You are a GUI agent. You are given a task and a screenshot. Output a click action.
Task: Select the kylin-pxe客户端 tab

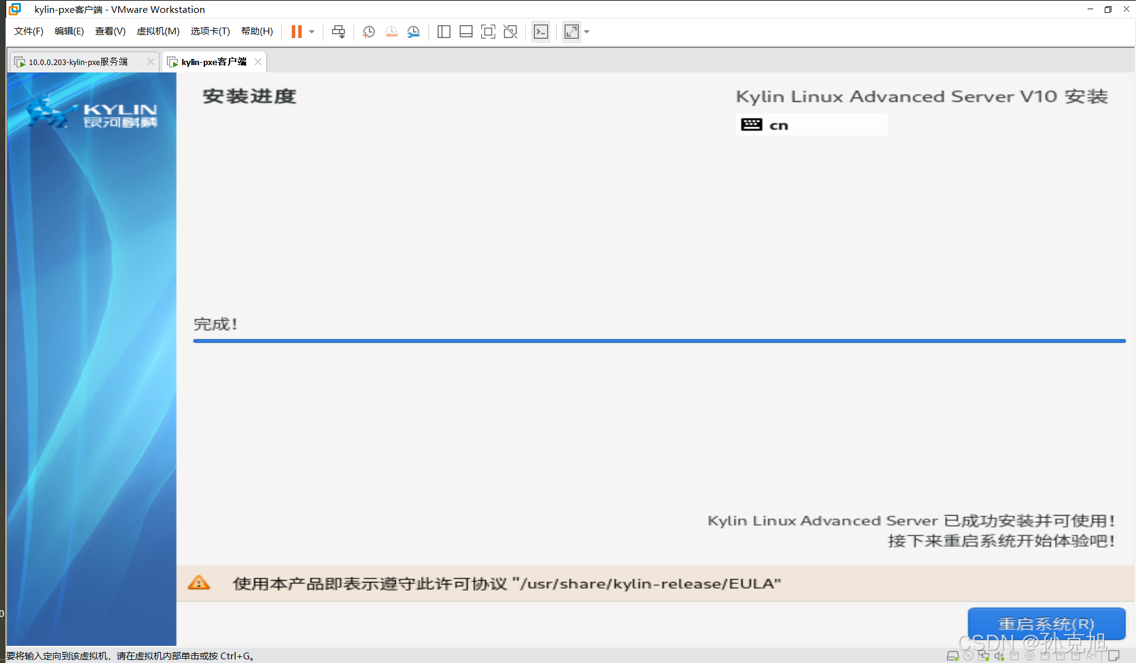[214, 62]
